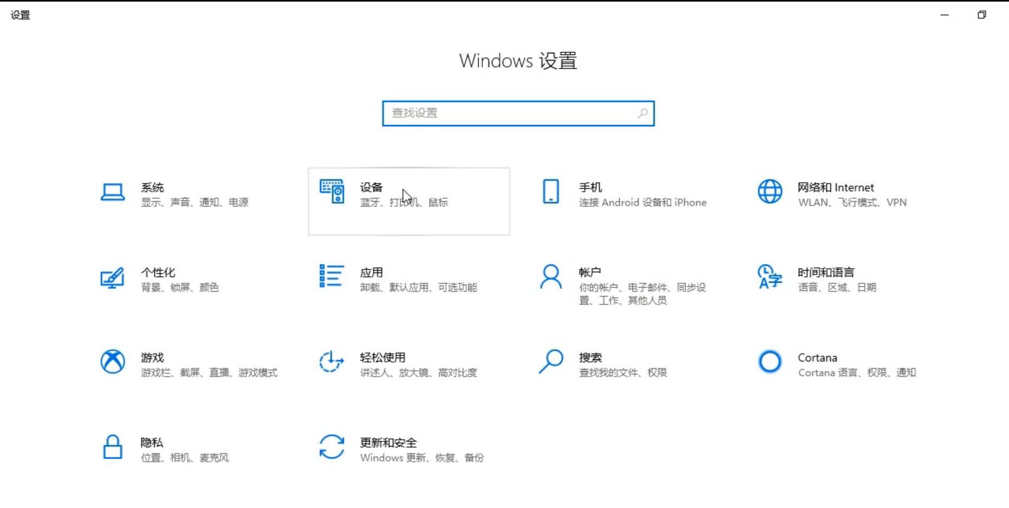1009x508 pixels.
Task: Minimize the Settings window
Action: [x=945, y=15]
